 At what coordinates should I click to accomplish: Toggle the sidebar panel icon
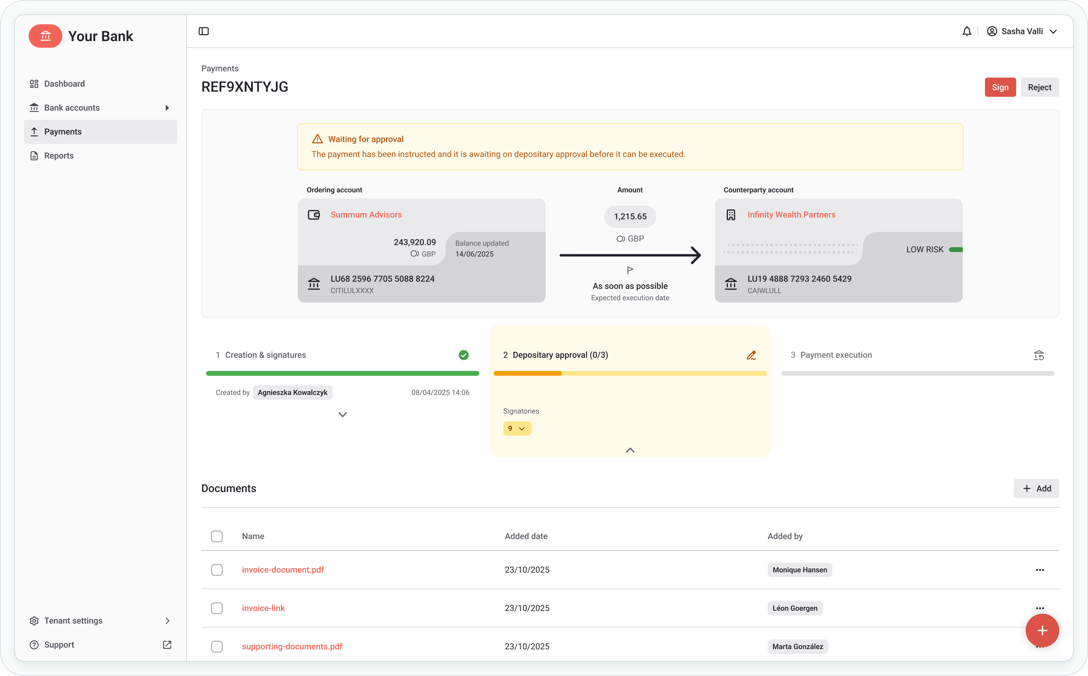point(203,31)
